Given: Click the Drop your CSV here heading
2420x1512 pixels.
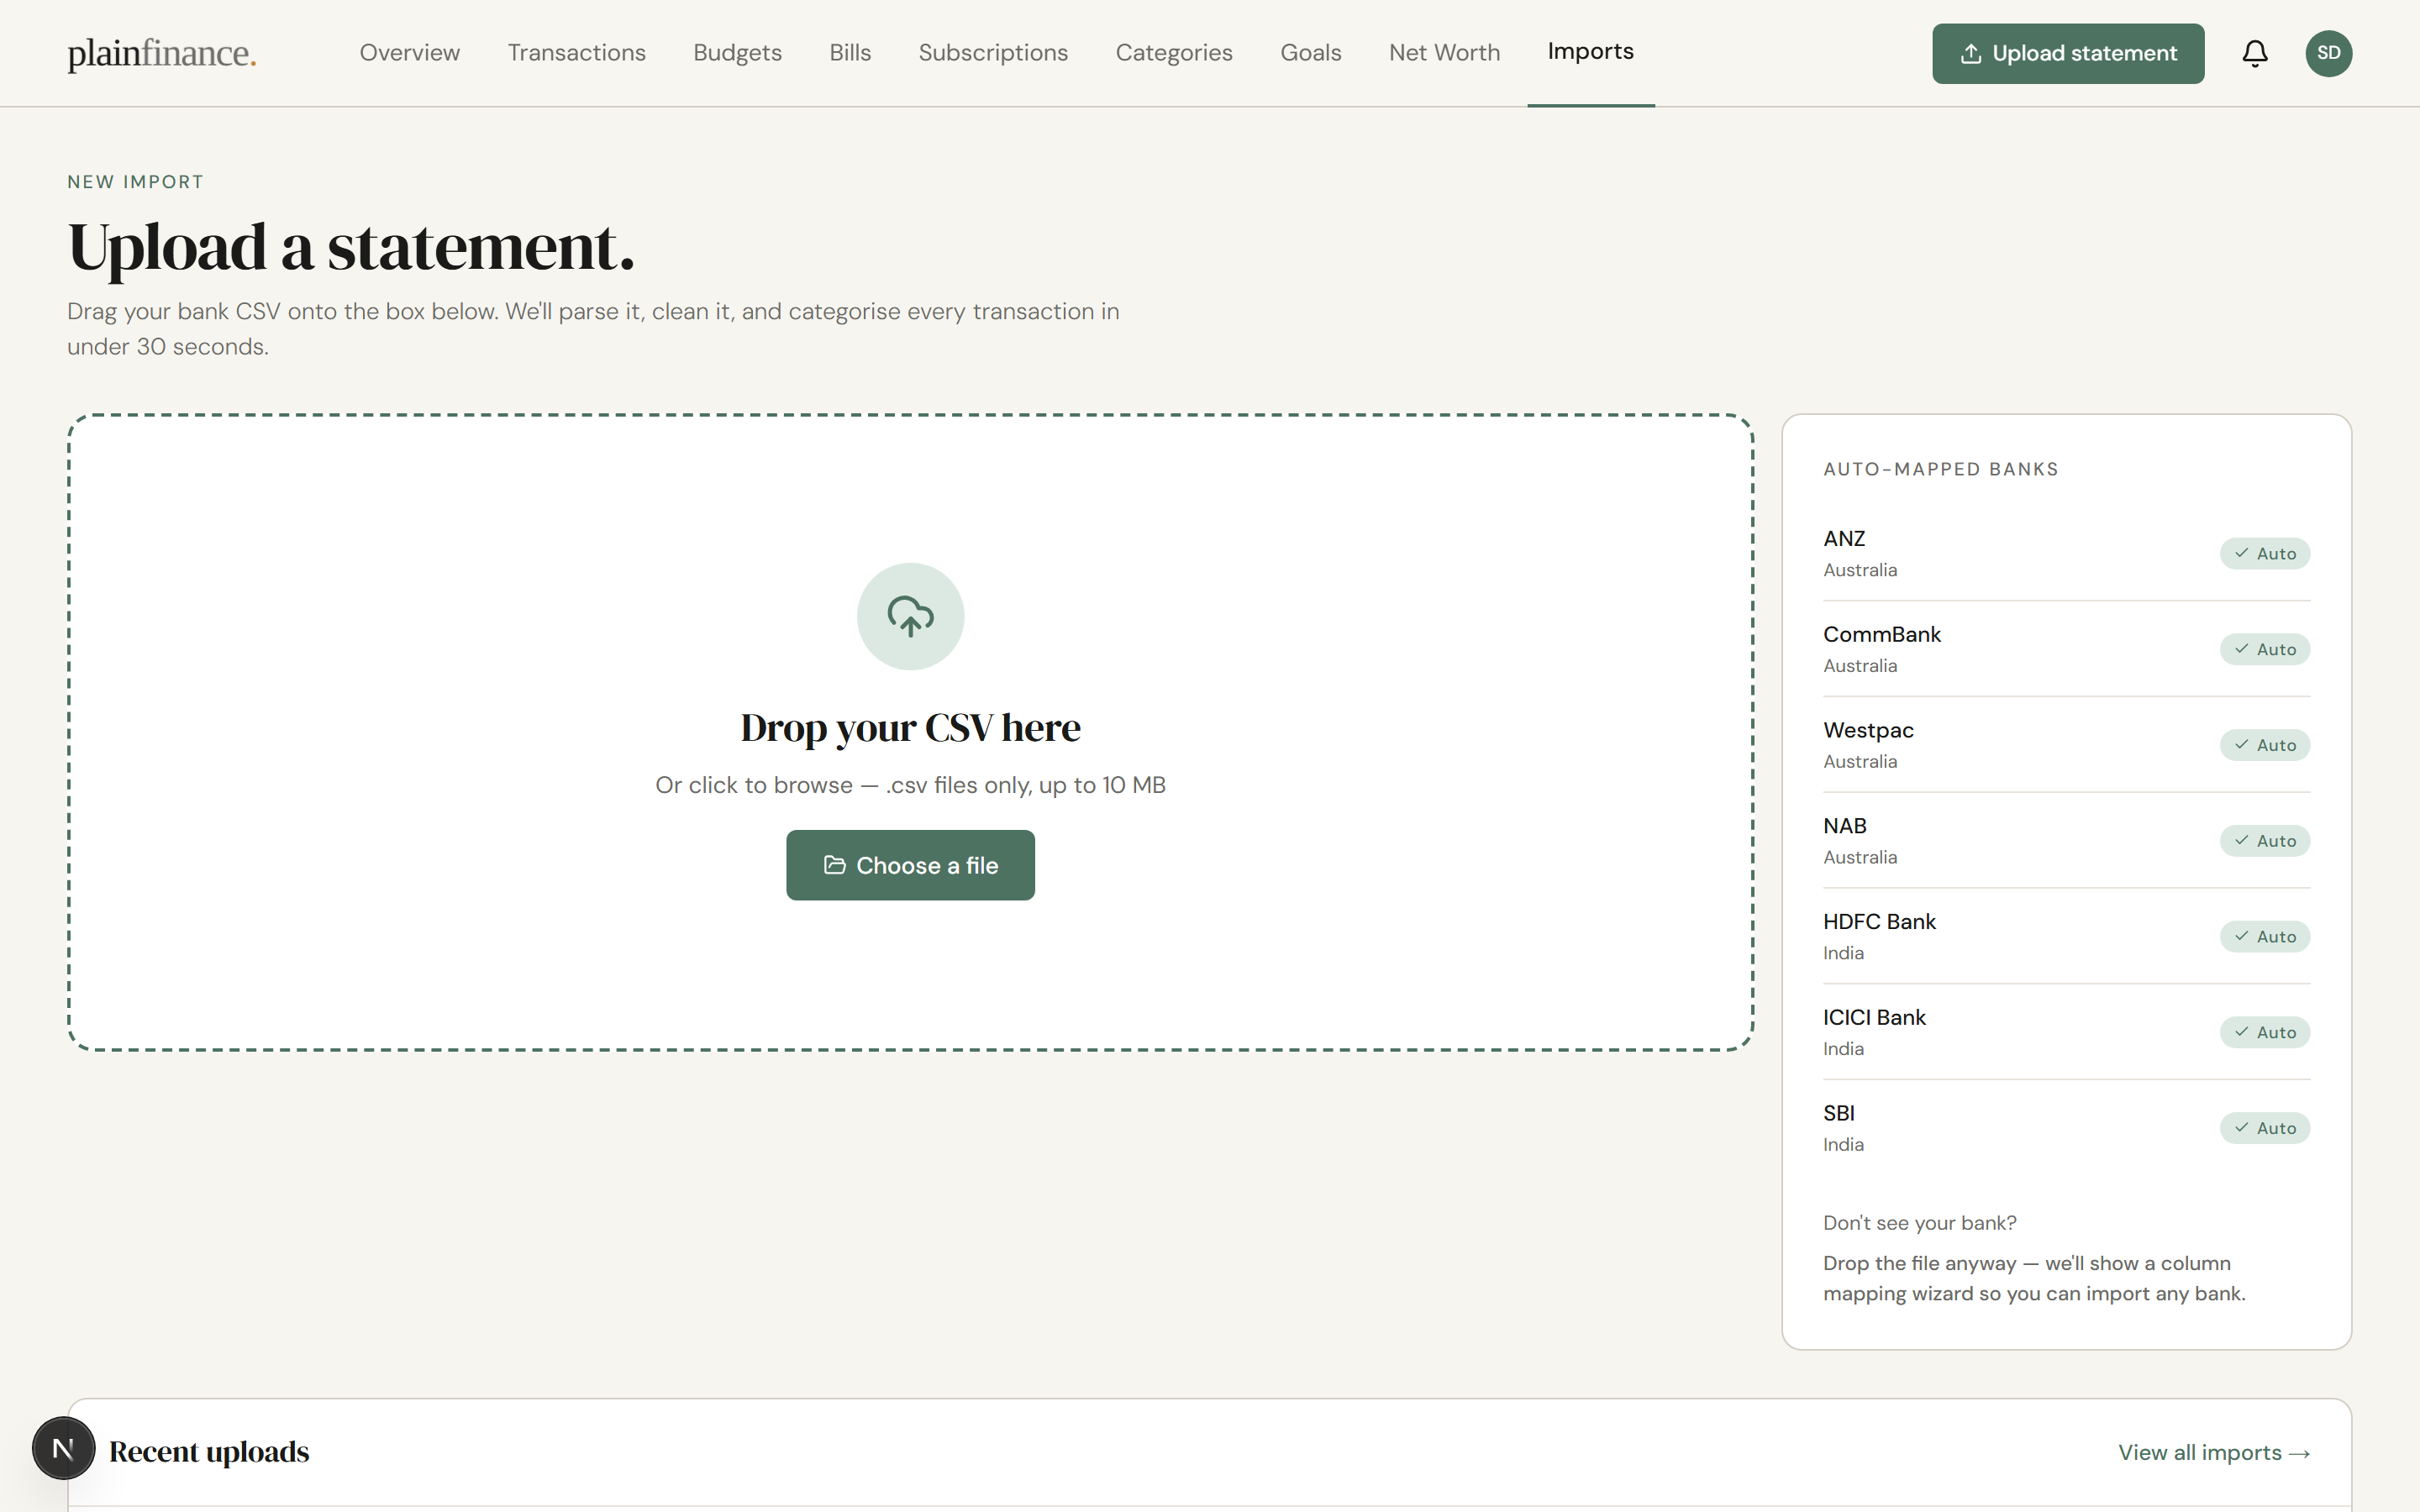Looking at the screenshot, I should (910, 728).
